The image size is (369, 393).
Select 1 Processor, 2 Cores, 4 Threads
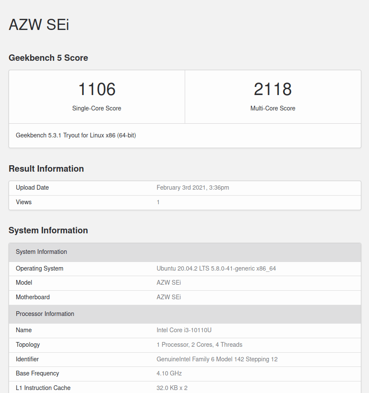tap(200, 345)
